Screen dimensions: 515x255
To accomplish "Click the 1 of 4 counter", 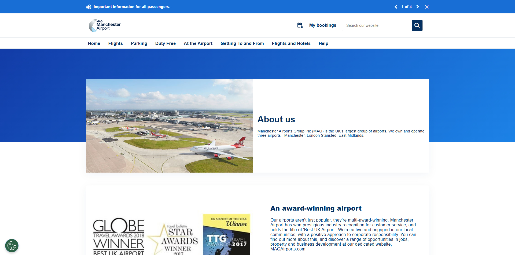I will (x=407, y=7).
